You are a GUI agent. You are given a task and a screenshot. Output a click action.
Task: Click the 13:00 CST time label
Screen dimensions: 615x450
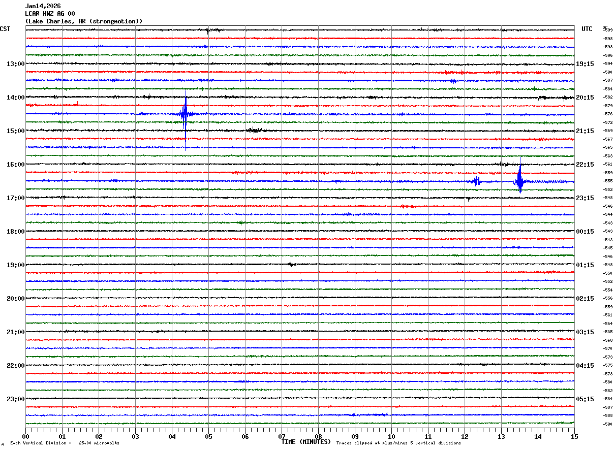16,64
